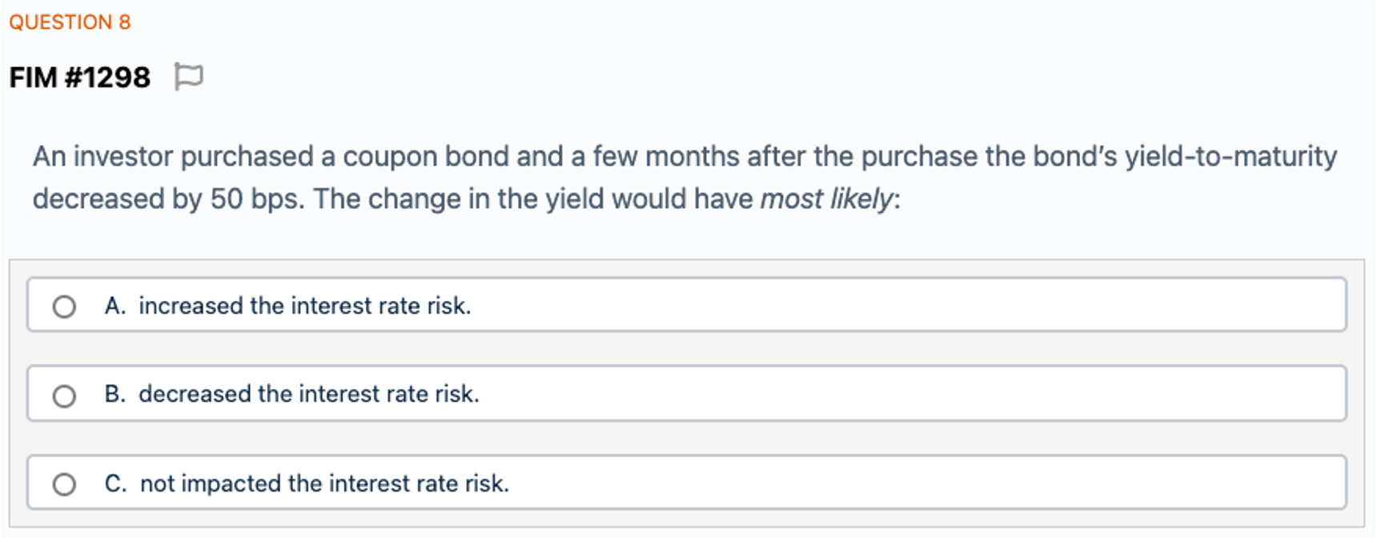Click the letter 'B.' option label
This screenshot has width=1377, height=538.
tap(114, 394)
